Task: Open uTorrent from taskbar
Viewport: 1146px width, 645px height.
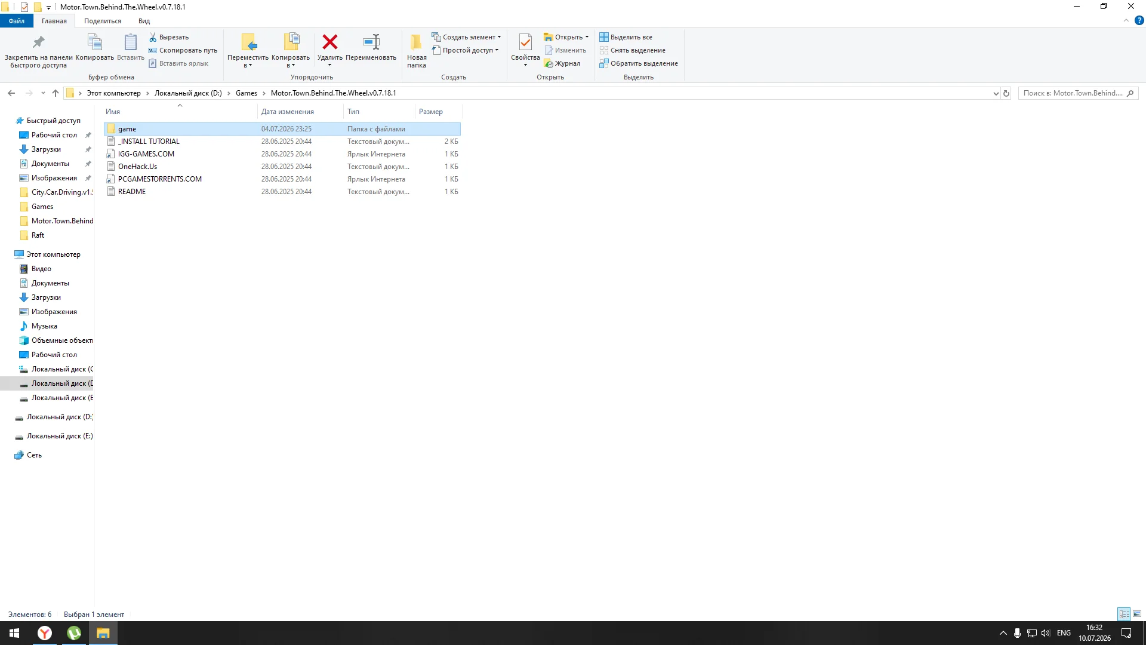Action: click(x=74, y=633)
